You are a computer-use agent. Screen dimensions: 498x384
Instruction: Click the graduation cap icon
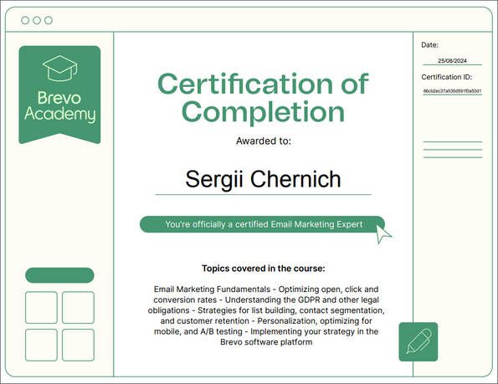pyautogui.click(x=59, y=69)
